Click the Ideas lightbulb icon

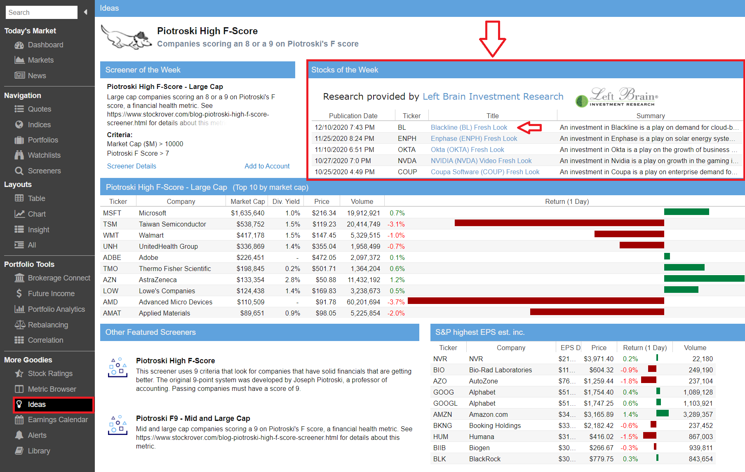tap(19, 404)
